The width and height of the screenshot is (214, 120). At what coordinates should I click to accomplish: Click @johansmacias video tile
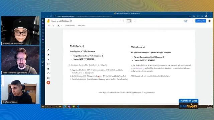click(x=20, y=89)
